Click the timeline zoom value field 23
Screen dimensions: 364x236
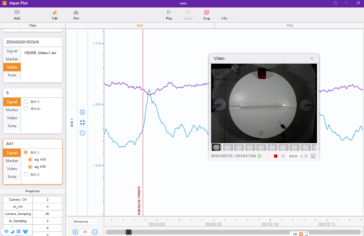coord(85,232)
